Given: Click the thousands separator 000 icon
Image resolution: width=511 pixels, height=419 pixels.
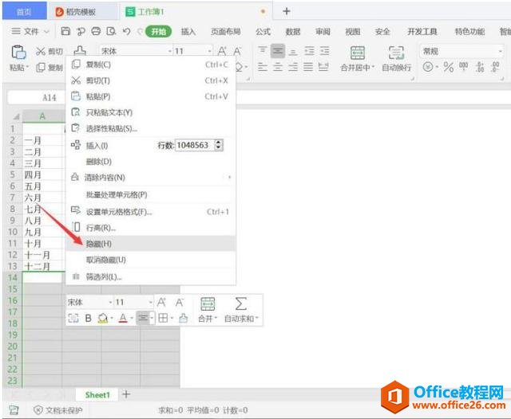Looking at the screenshot, I should point(463,67).
